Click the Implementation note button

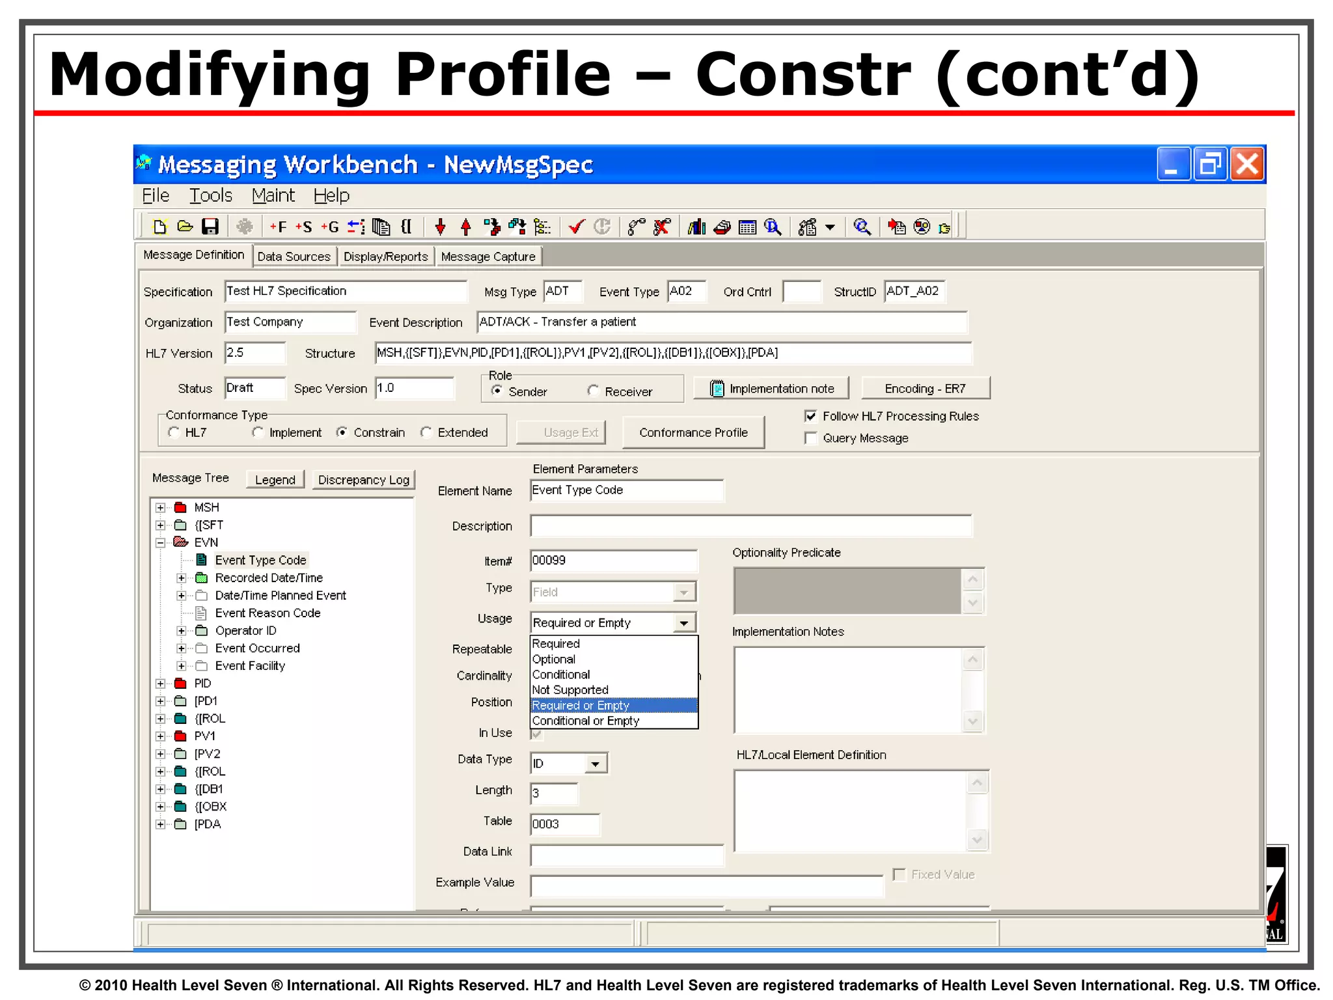click(771, 389)
